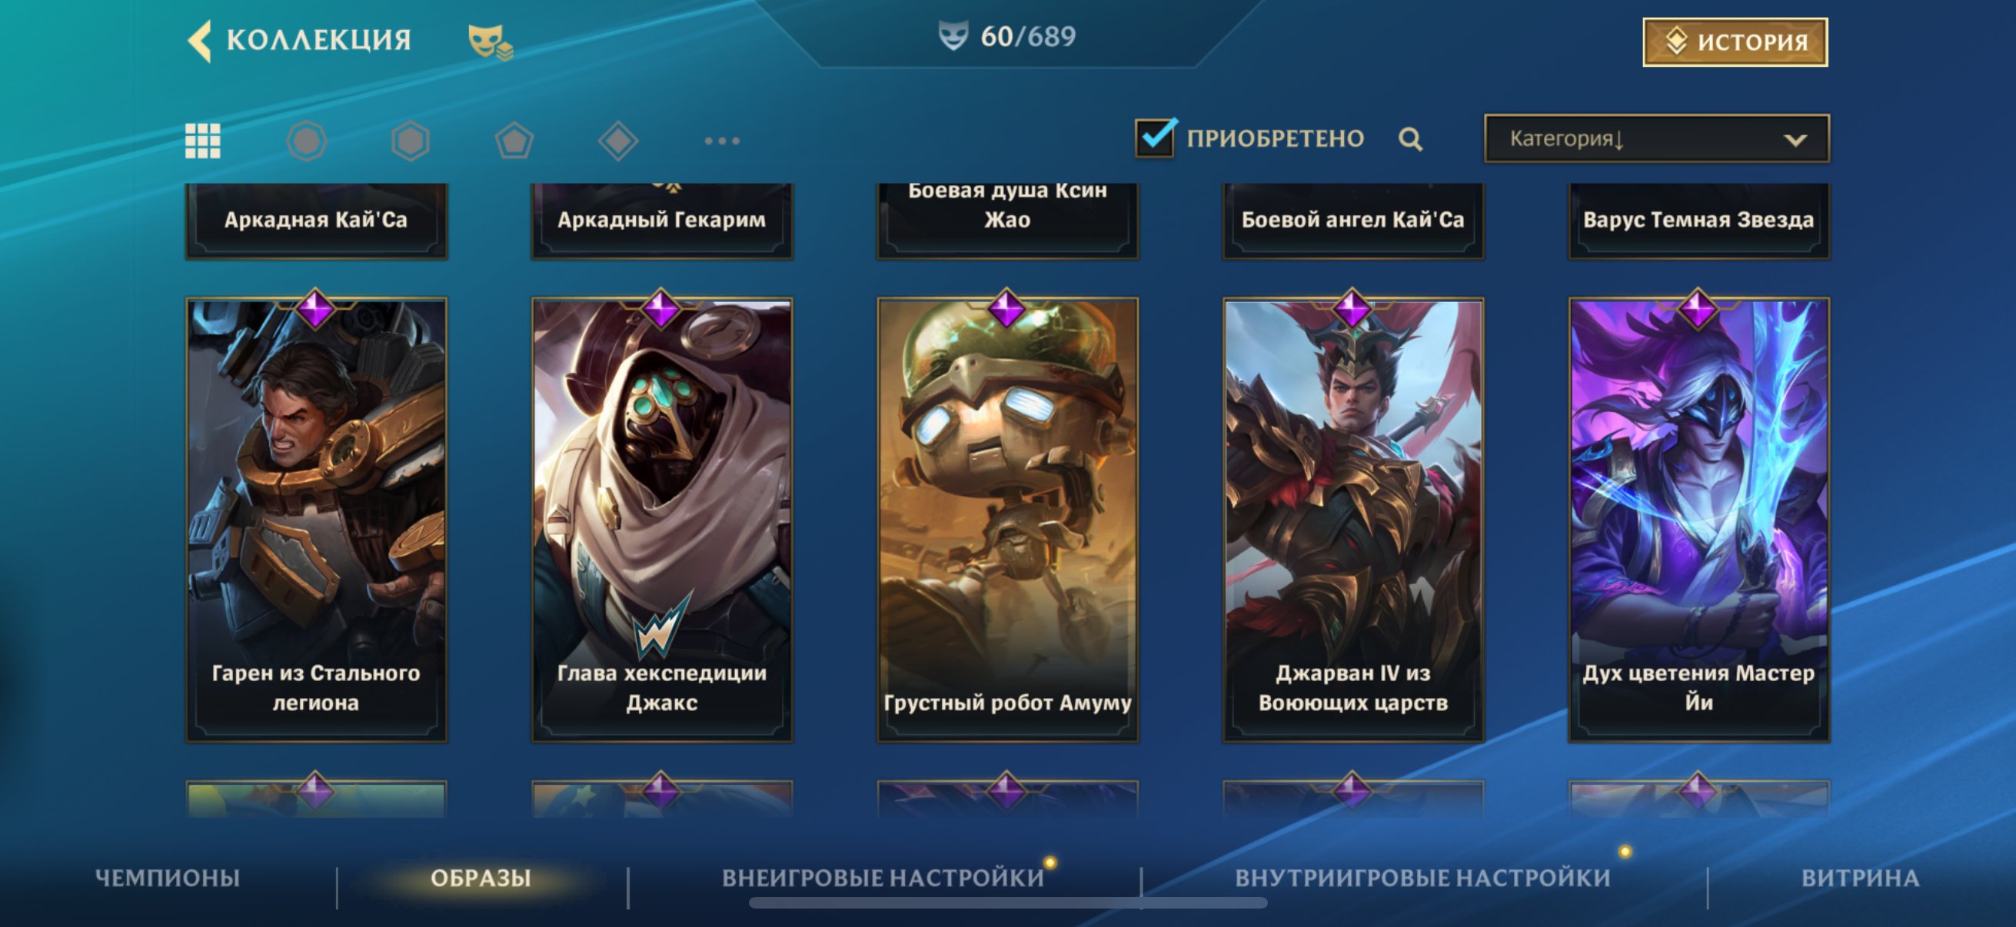Viewport: 2016px width, 927px height.
Task: Click the horizontal scrollbar under the tabs
Action: [1008, 902]
